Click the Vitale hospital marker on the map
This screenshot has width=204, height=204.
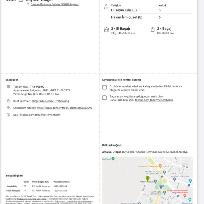pos(185,195)
